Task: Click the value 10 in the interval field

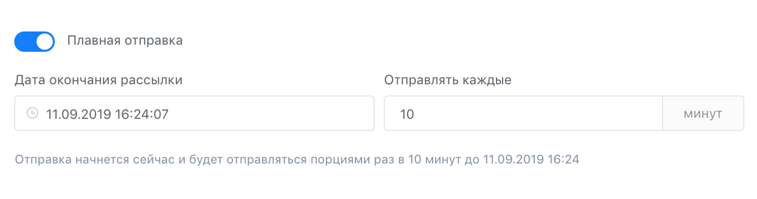Action: 407,114
